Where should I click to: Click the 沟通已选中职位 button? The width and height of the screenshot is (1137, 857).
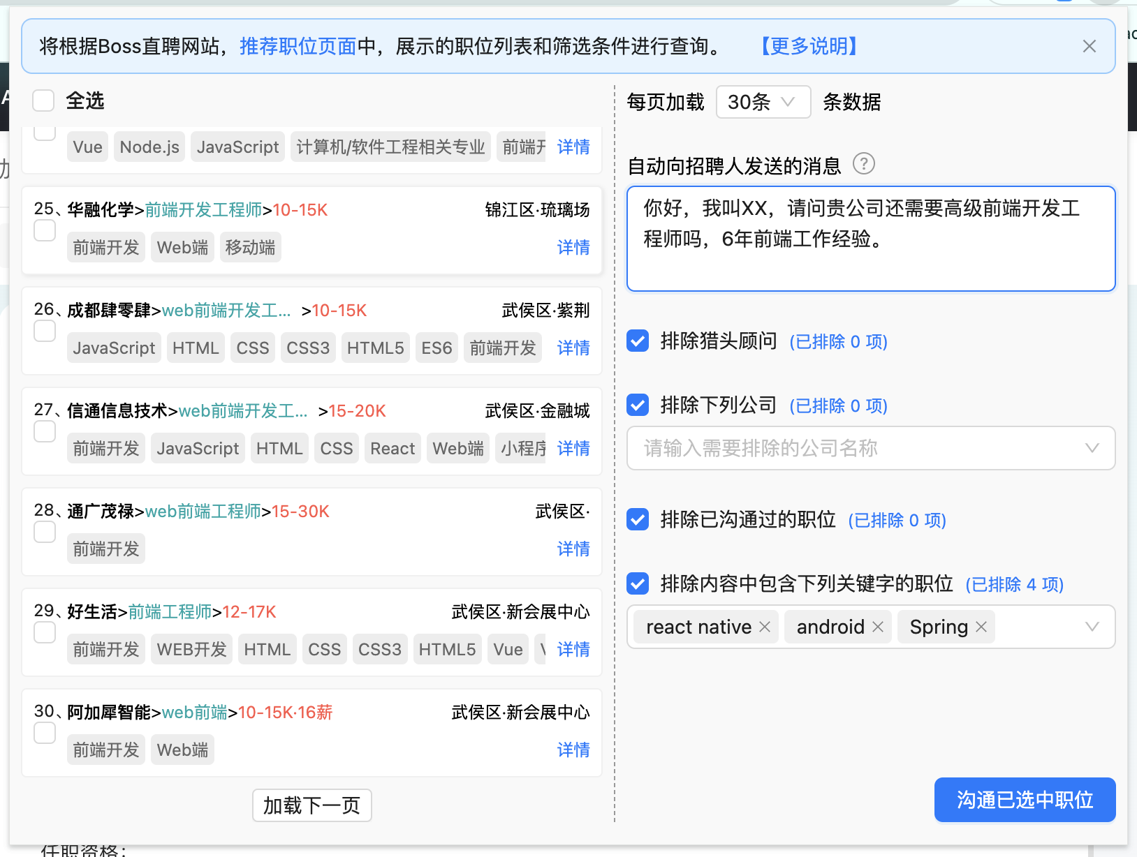point(1025,800)
